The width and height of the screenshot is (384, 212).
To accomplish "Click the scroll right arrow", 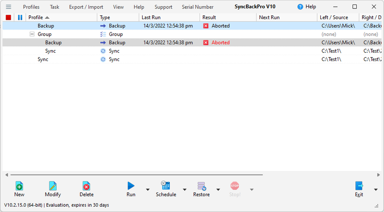I will pyautogui.click(x=378, y=175).
